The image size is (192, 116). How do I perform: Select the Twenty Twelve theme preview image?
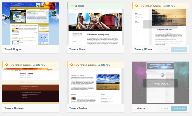(95, 86)
